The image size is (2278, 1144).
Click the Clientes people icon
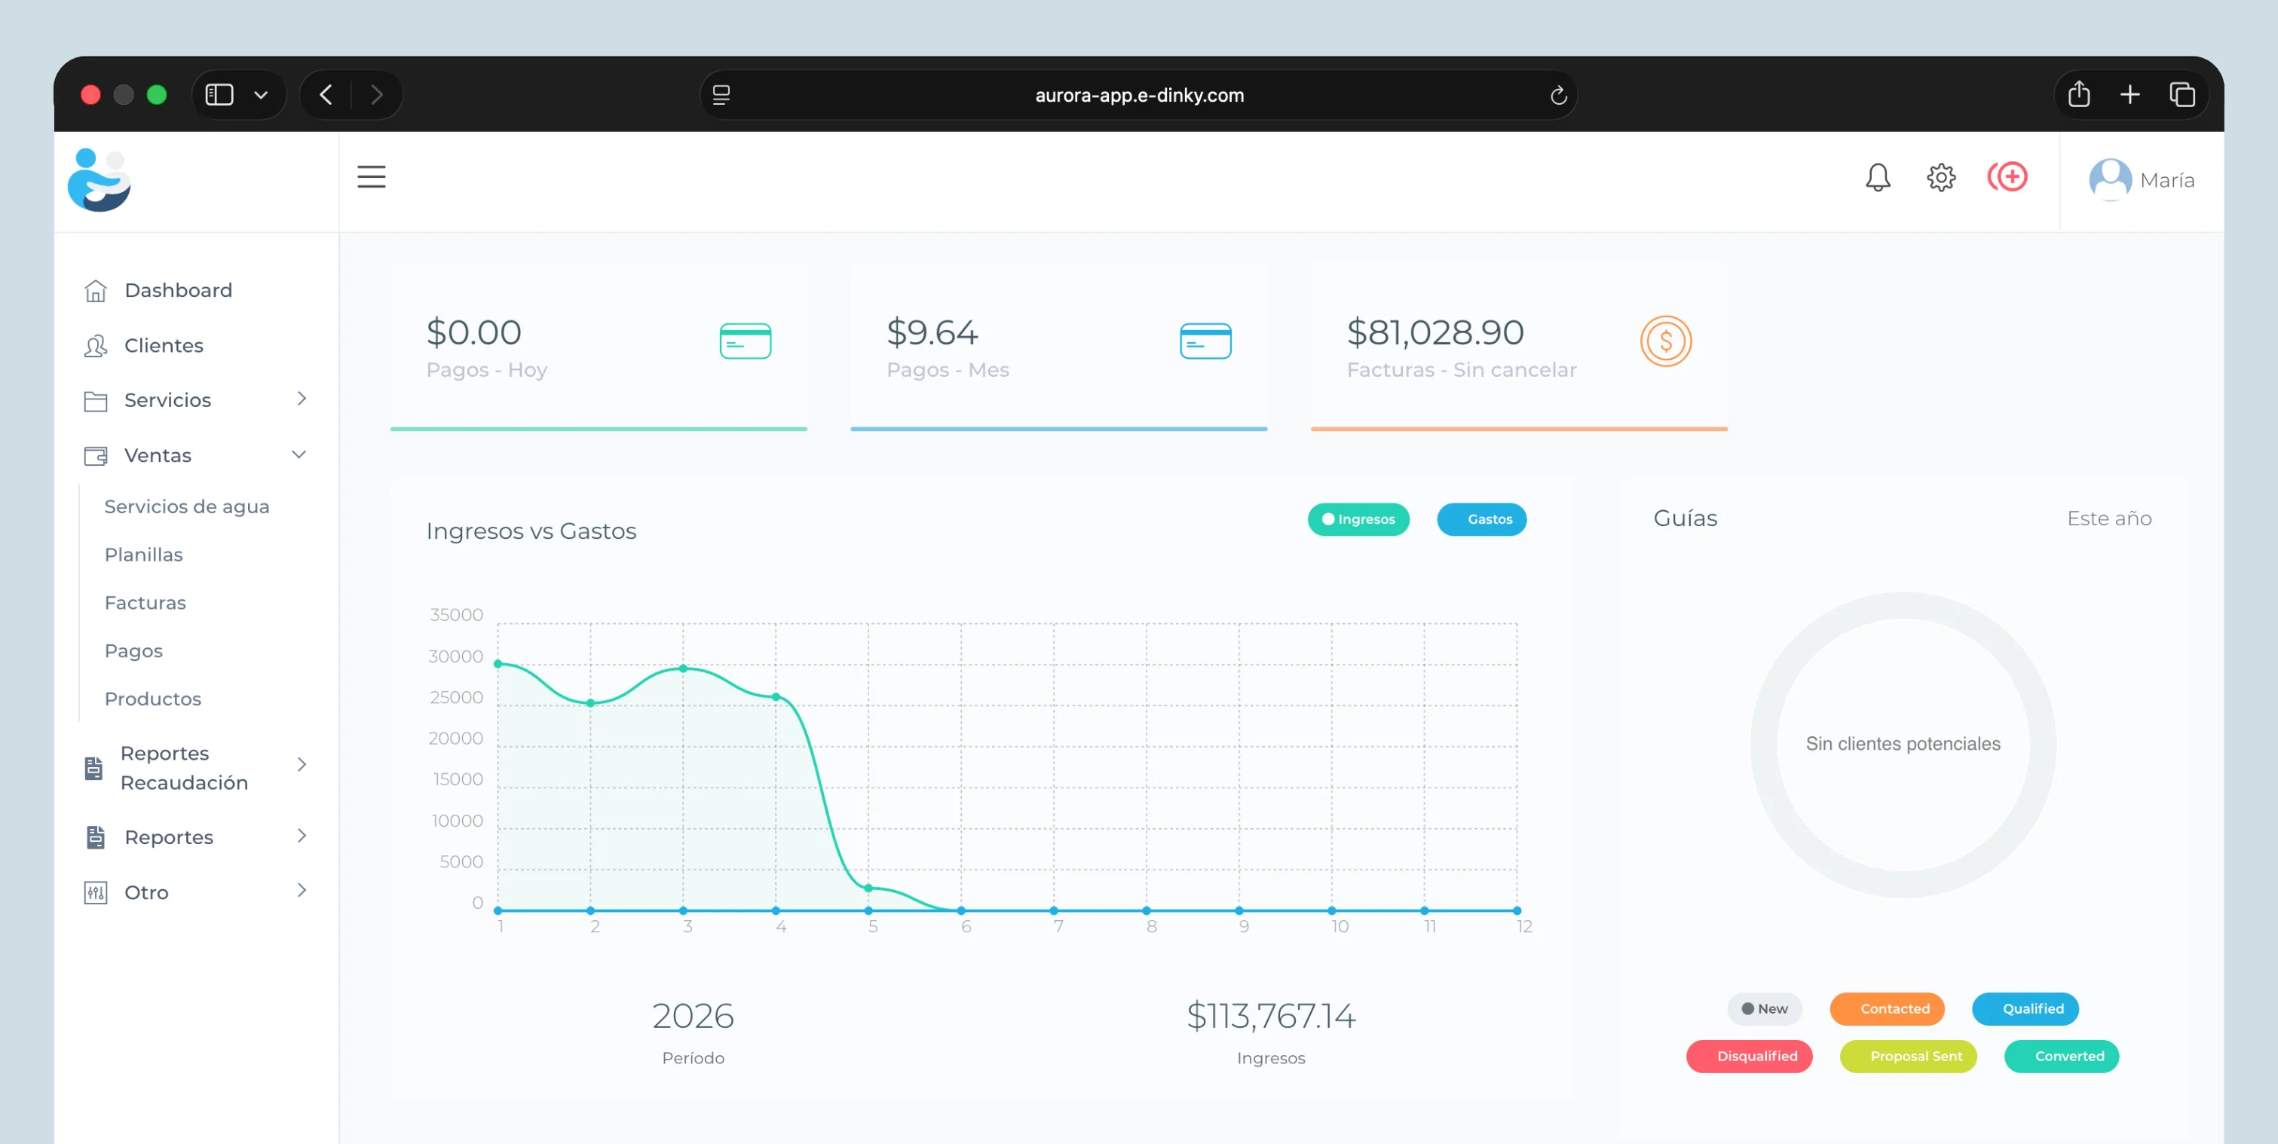(96, 346)
